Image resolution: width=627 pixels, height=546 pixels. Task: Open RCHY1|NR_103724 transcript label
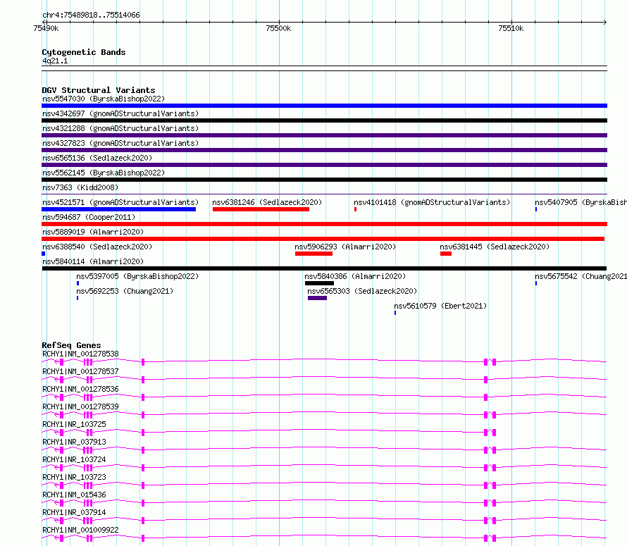74,459
